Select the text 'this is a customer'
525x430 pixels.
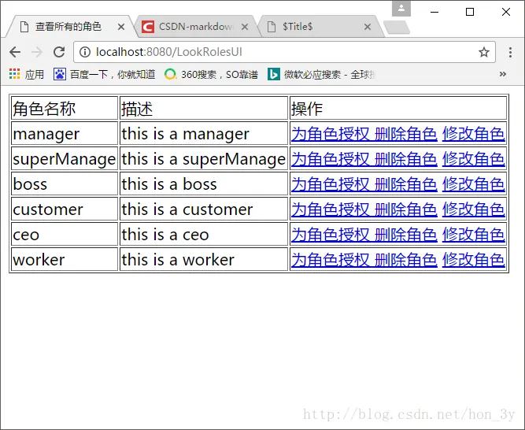[187, 209]
